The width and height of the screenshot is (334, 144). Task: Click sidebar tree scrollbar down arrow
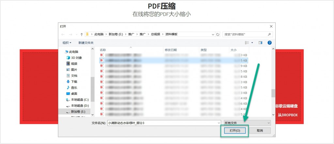pyautogui.click(x=92, y=115)
